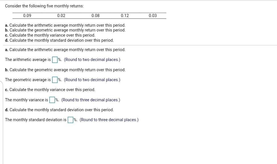Select the 0.08 return value cell
277x164 pixels.
(95, 16)
